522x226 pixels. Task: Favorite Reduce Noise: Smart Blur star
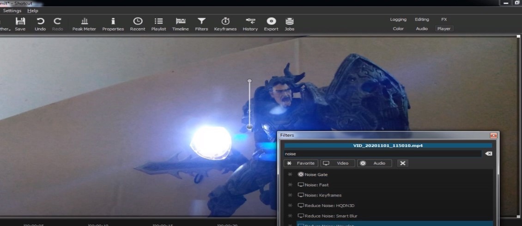click(x=290, y=216)
